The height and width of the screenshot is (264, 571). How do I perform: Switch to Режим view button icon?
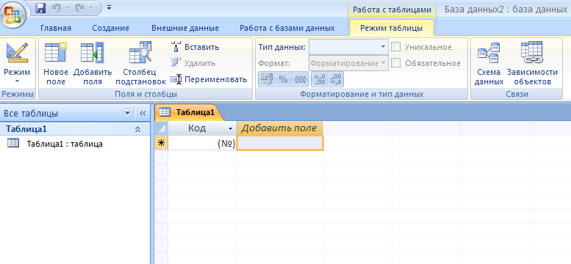click(17, 53)
